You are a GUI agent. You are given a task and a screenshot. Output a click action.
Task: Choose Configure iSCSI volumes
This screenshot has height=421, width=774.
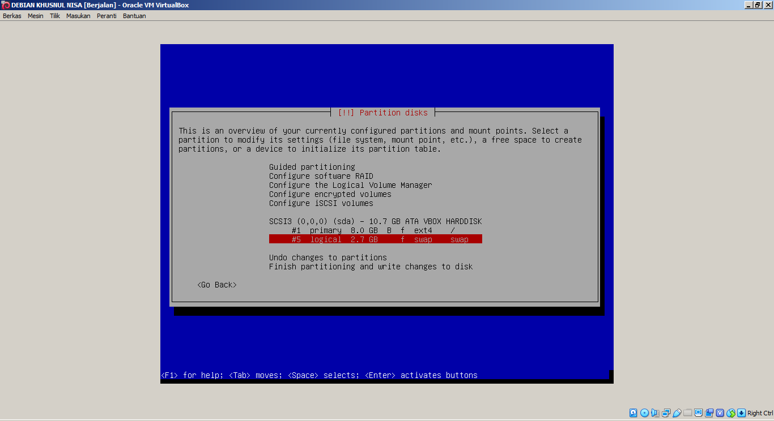(321, 203)
